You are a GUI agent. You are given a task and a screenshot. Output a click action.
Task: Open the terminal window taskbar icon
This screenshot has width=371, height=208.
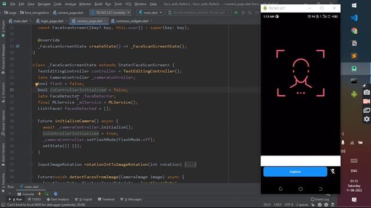[x=354, y=81]
